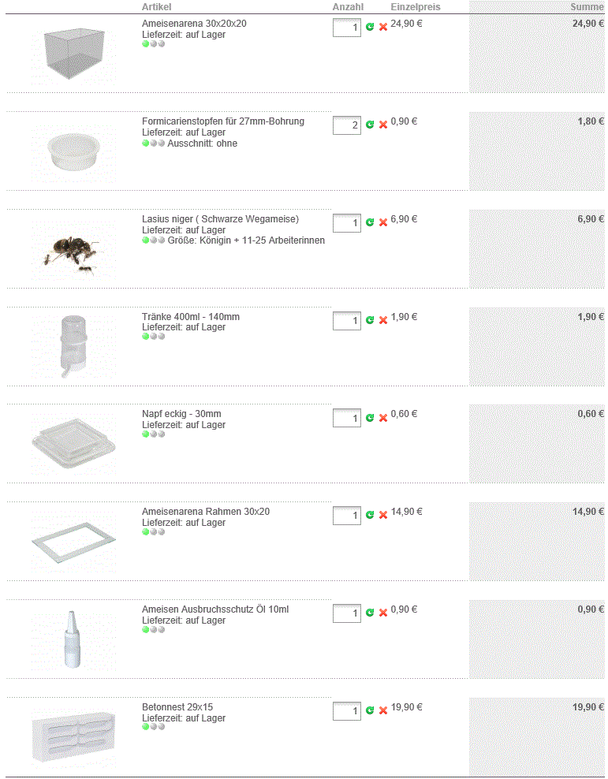Open the Lasius niger (Schwarze Wegameise) link
The width and height of the screenshot is (608, 779).
(x=220, y=219)
